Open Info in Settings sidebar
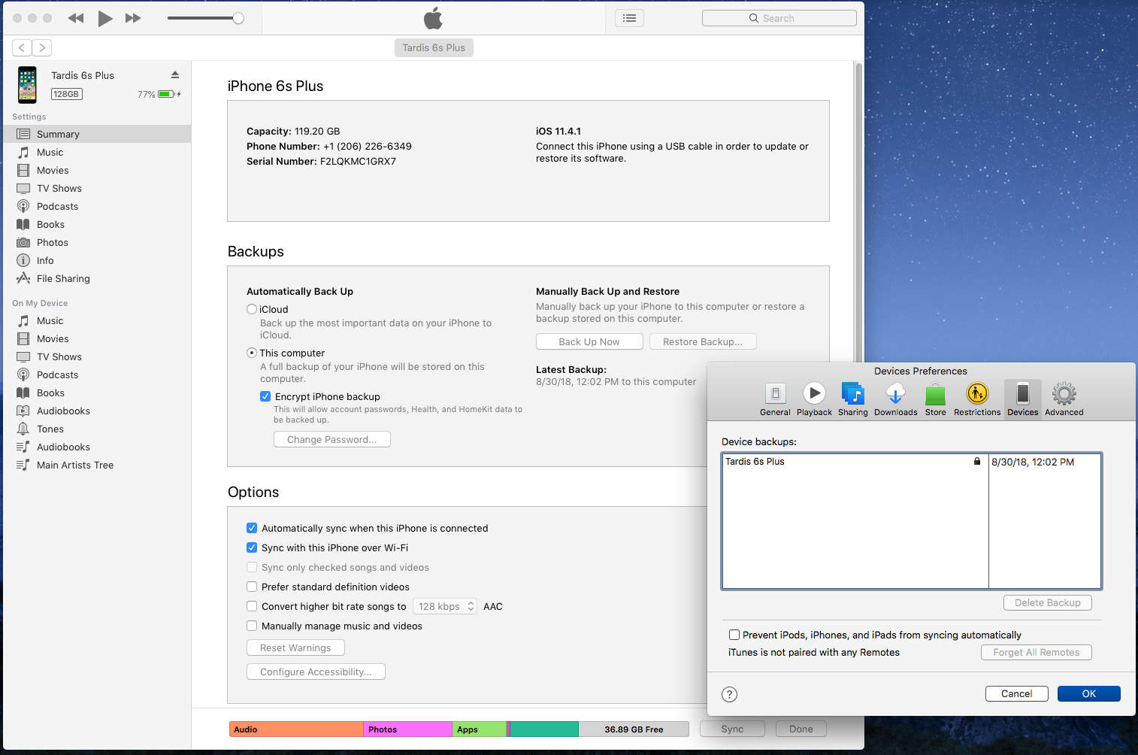Image resolution: width=1138 pixels, height=755 pixels. [x=95, y=260]
